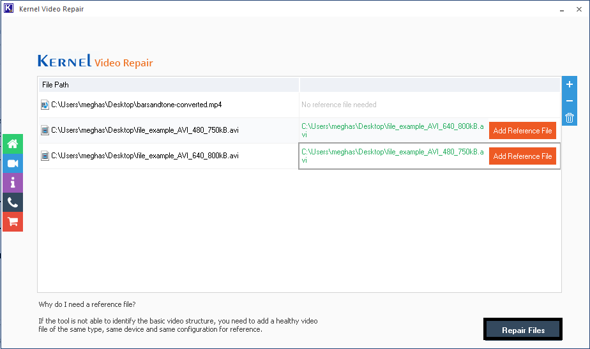The height and width of the screenshot is (349, 590).
Task: Close the Kernel Video Repair window
Action: (579, 10)
